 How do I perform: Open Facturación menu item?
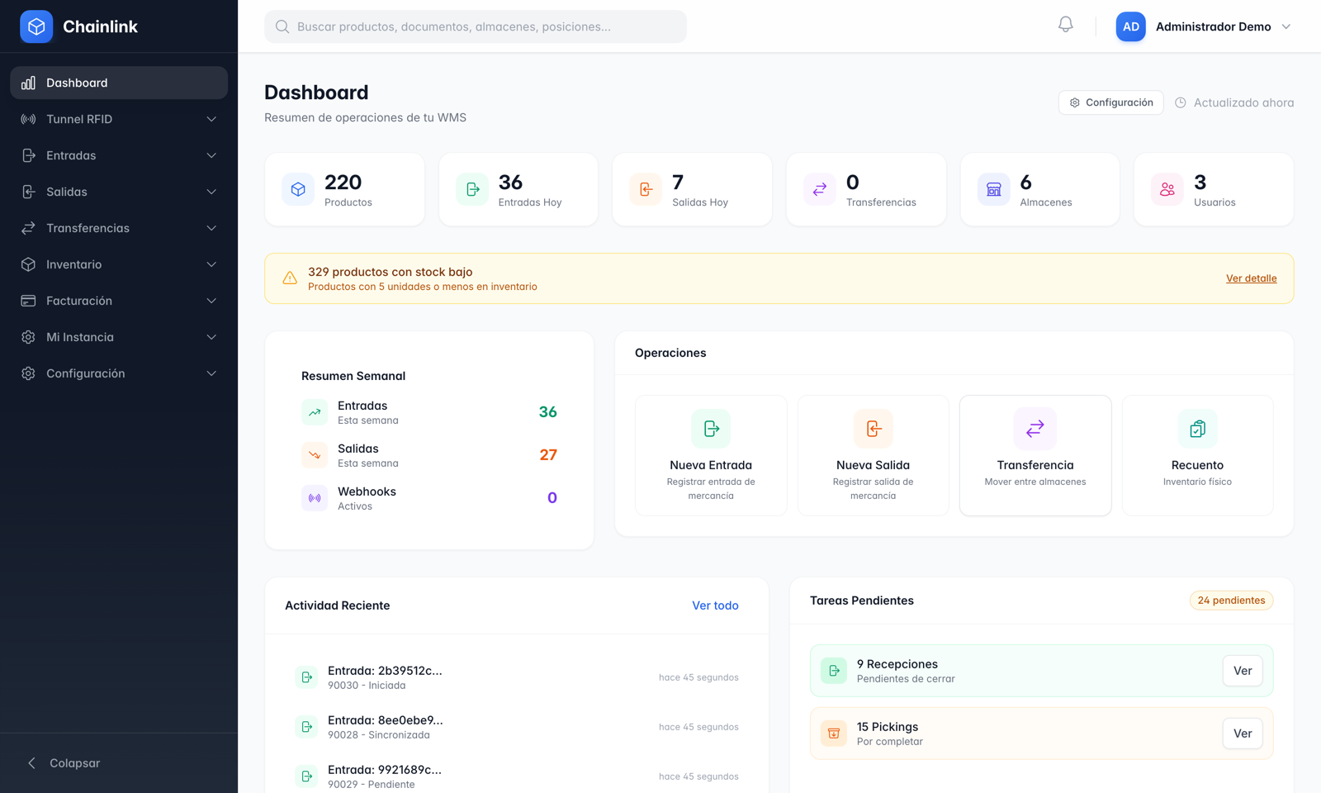[x=119, y=301]
